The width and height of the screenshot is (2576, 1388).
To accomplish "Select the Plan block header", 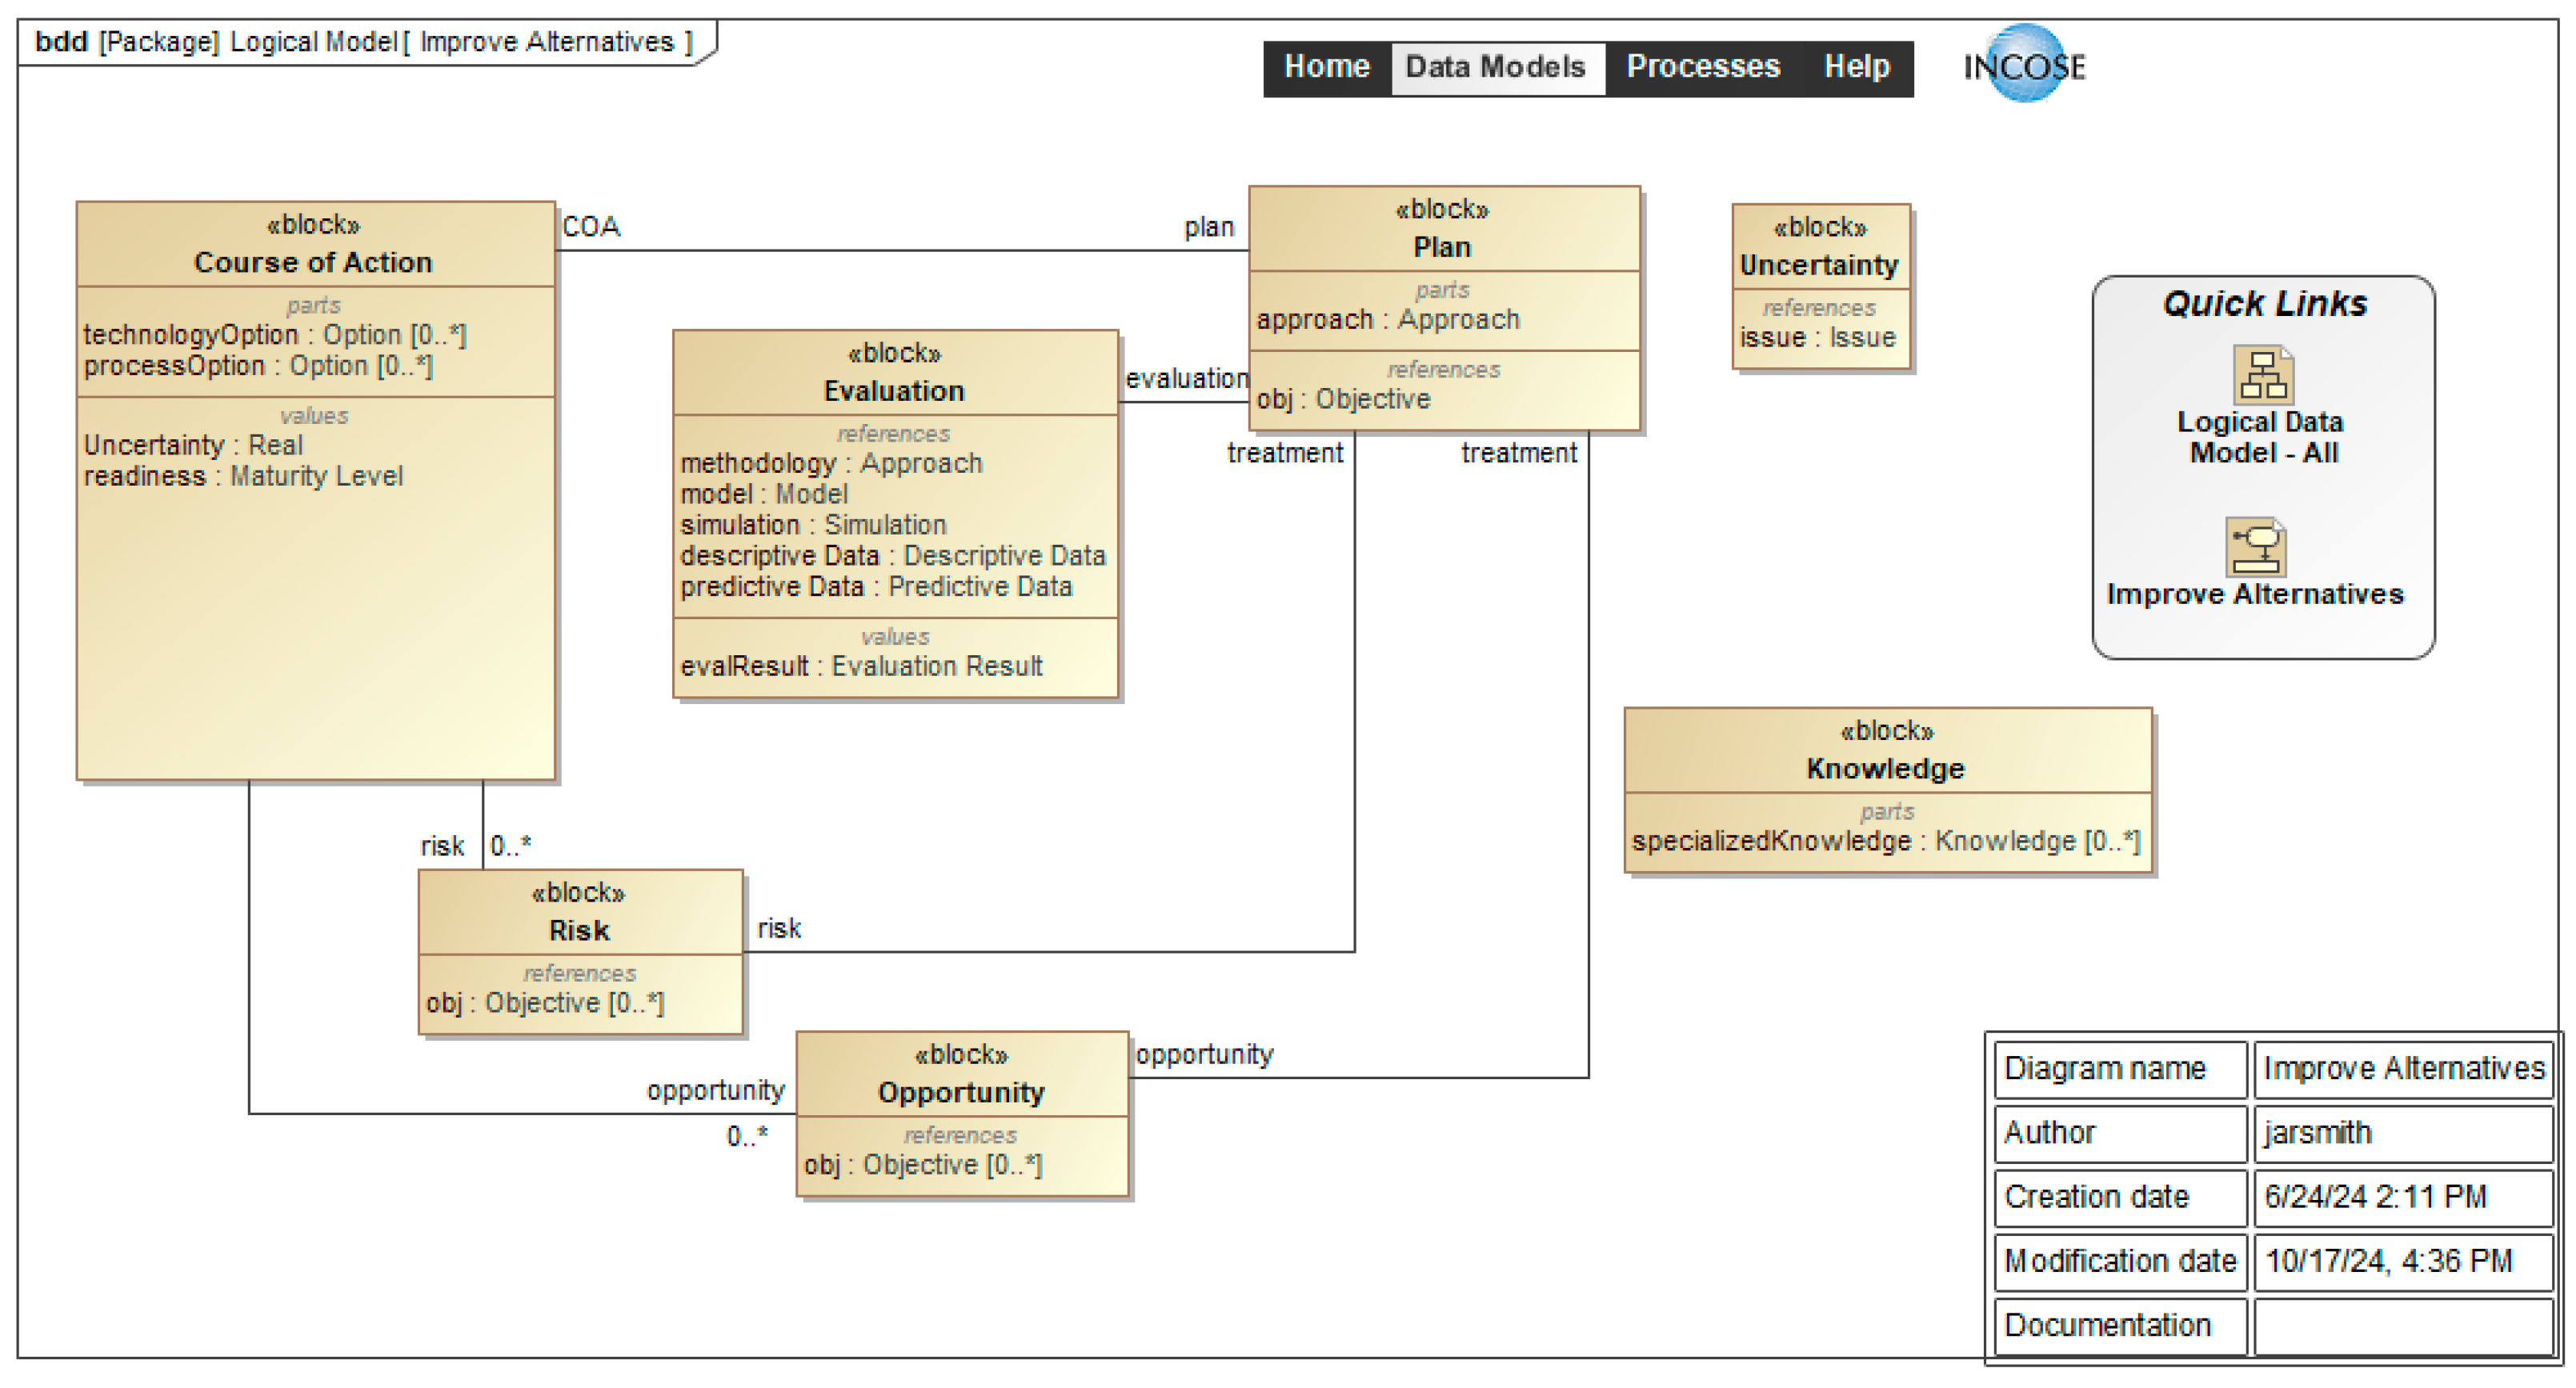I will tap(1441, 247).
